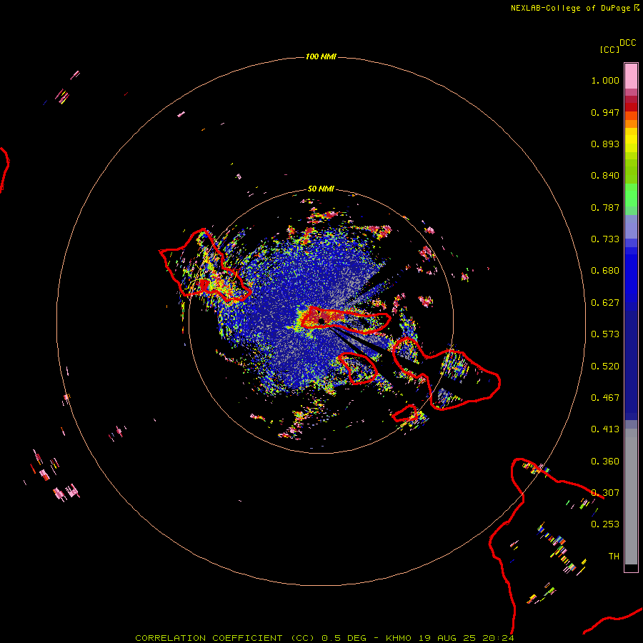The width and height of the screenshot is (643, 643).
Task: Click the 0.413 scale value
Action: (605, 429)
